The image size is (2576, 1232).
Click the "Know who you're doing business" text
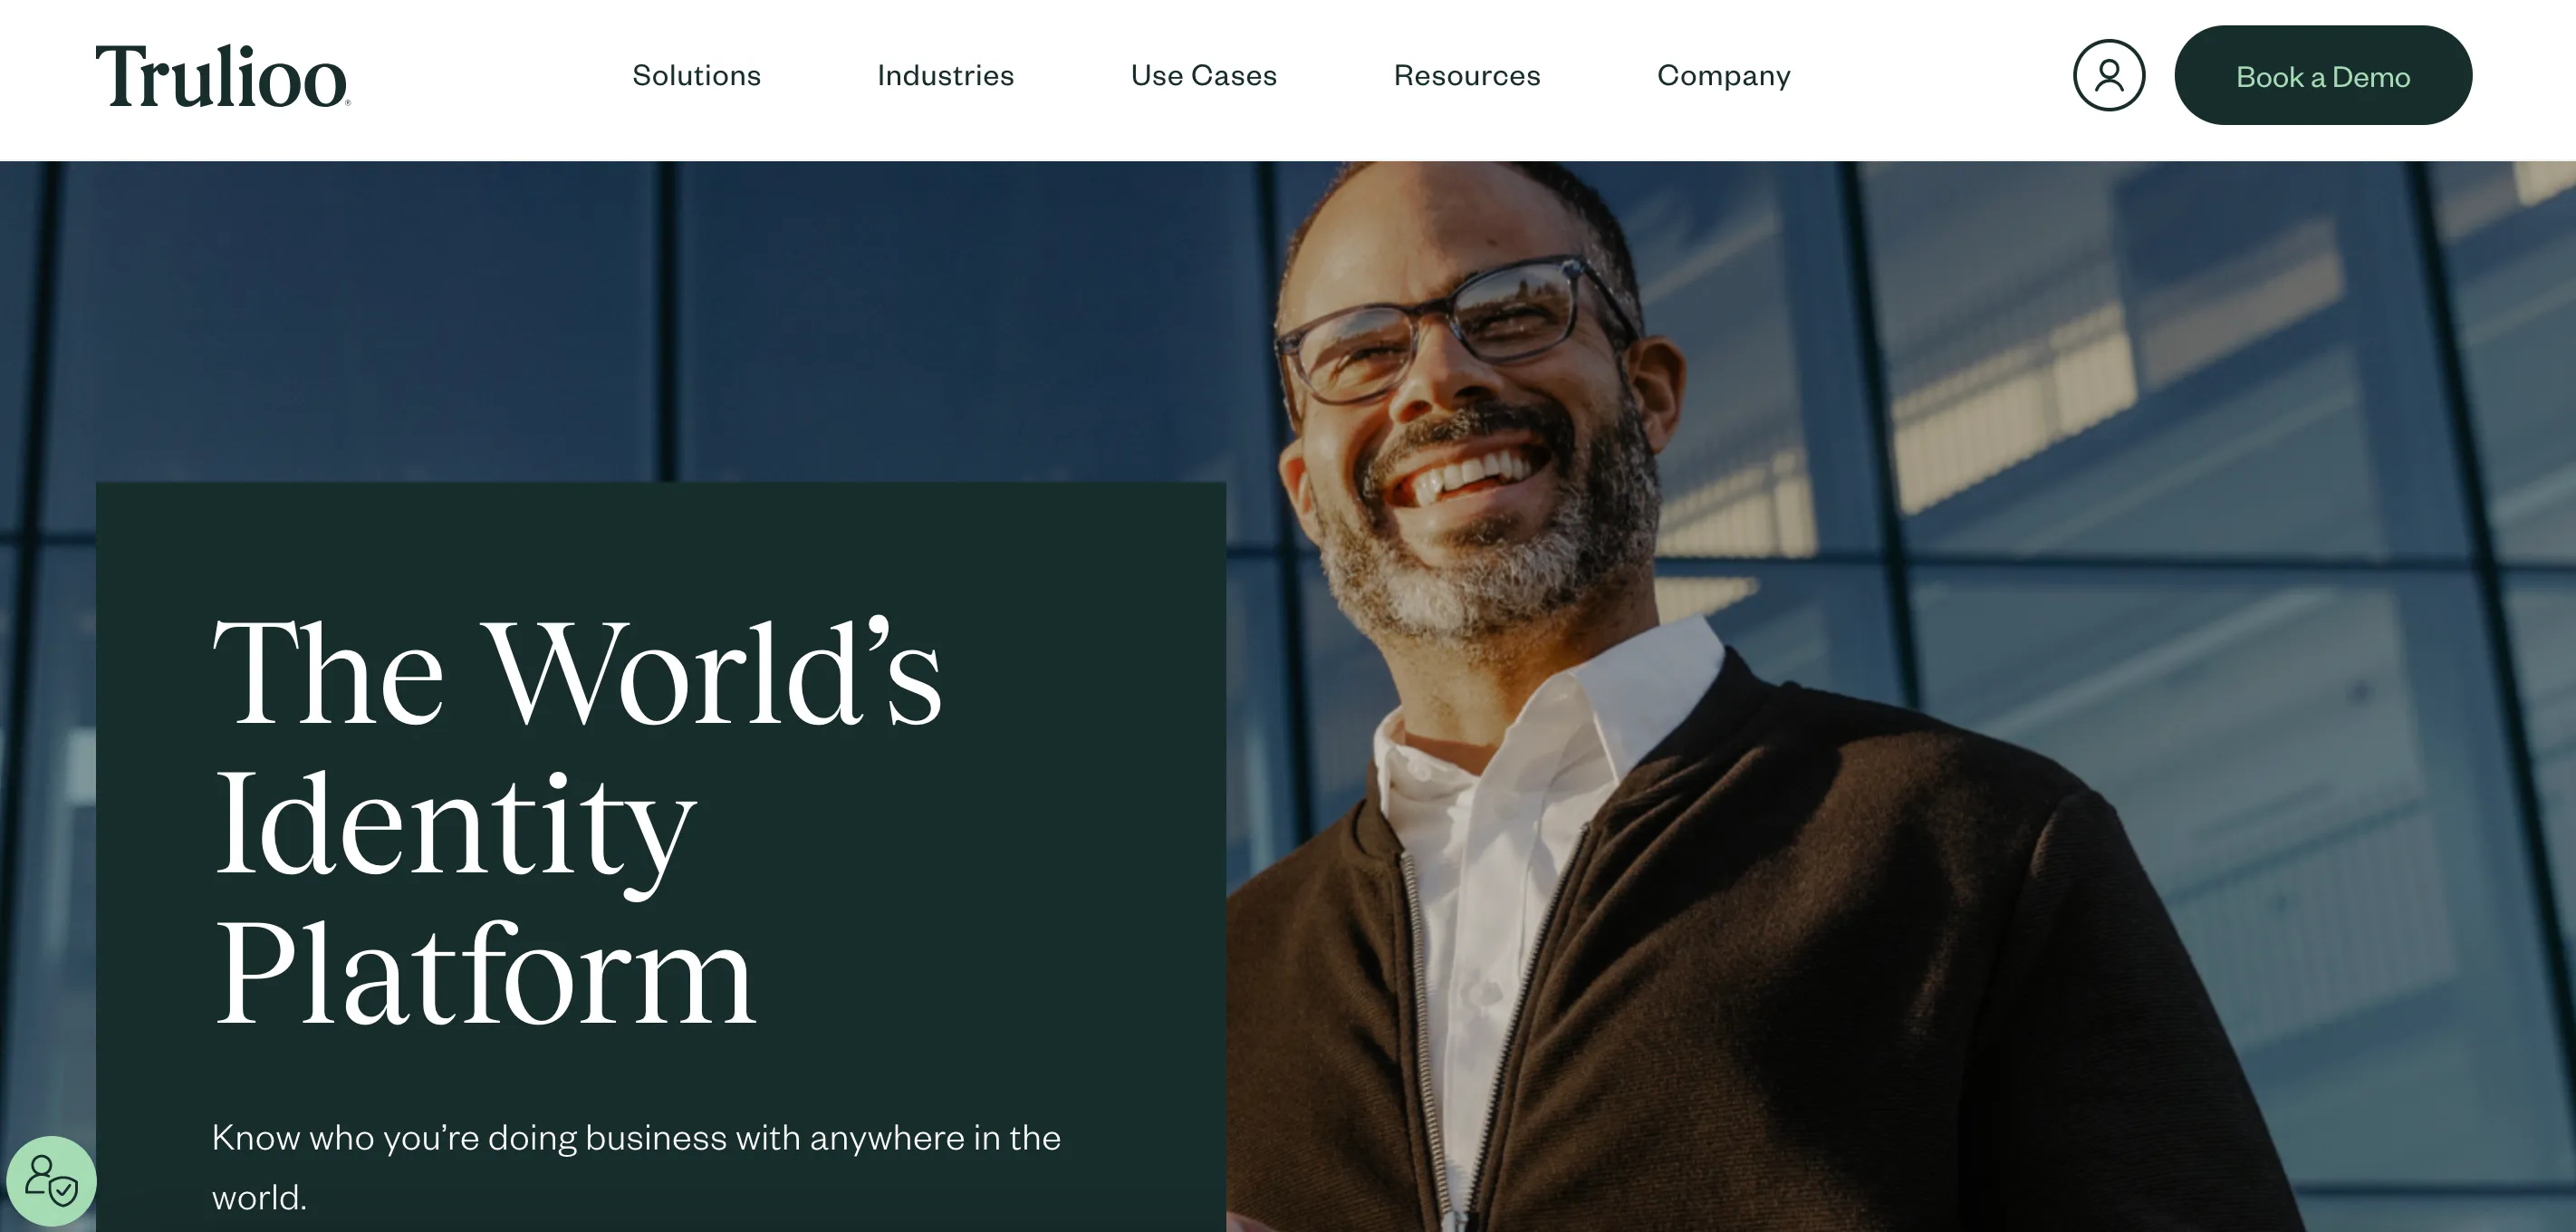tap(636, 1167)
